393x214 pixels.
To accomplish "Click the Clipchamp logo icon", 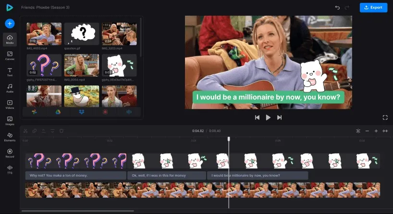I will (x=10, y=8).
